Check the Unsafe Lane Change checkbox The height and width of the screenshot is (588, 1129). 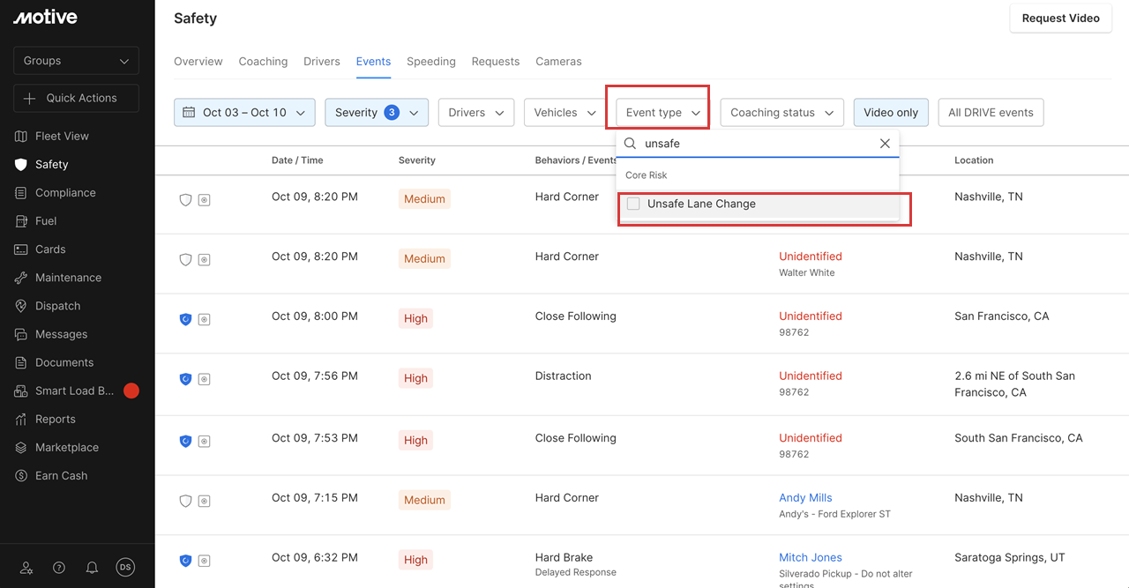pyautogui.click(x=633, y=204)
